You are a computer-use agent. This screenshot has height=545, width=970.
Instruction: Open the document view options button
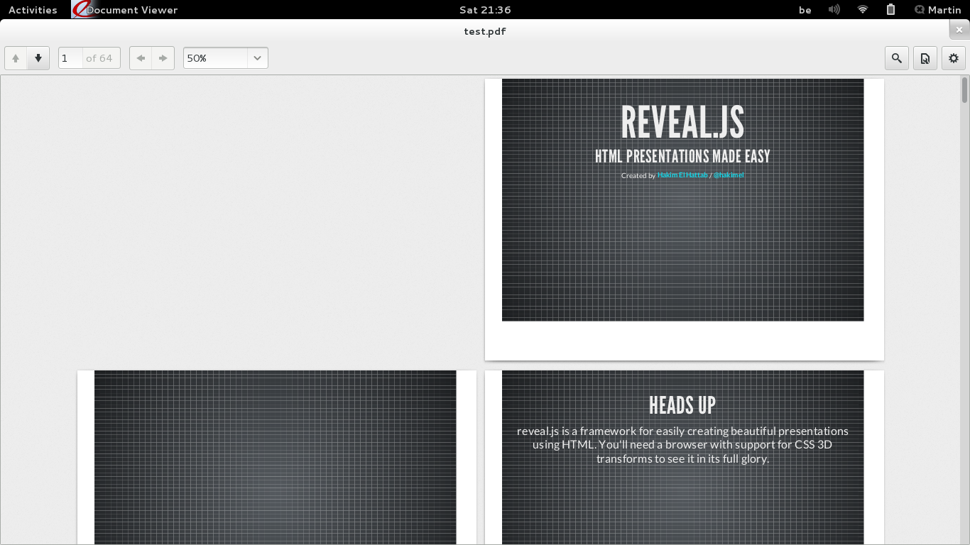(x=925, y=58)
